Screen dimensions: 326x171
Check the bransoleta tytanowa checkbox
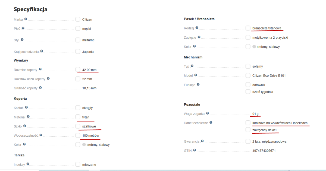click(x=248, y=28)
